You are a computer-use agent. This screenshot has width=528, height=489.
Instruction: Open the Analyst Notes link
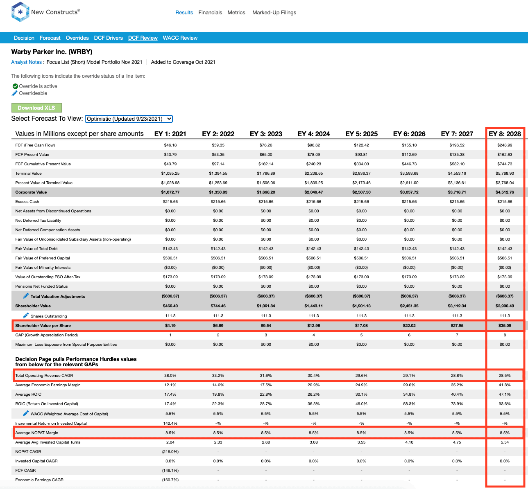pos(27,62)
